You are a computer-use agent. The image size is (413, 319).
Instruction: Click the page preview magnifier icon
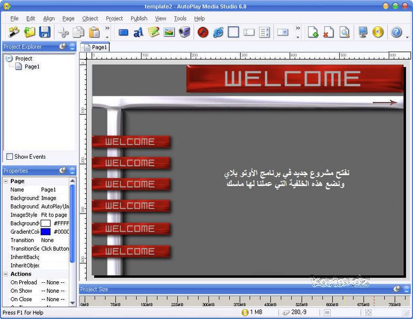tap(344, 33)
